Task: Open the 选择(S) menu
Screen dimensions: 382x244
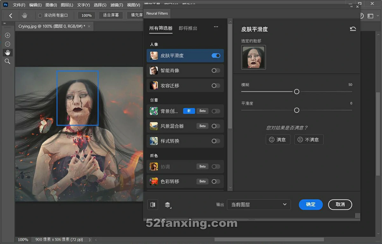Action: 100,5
